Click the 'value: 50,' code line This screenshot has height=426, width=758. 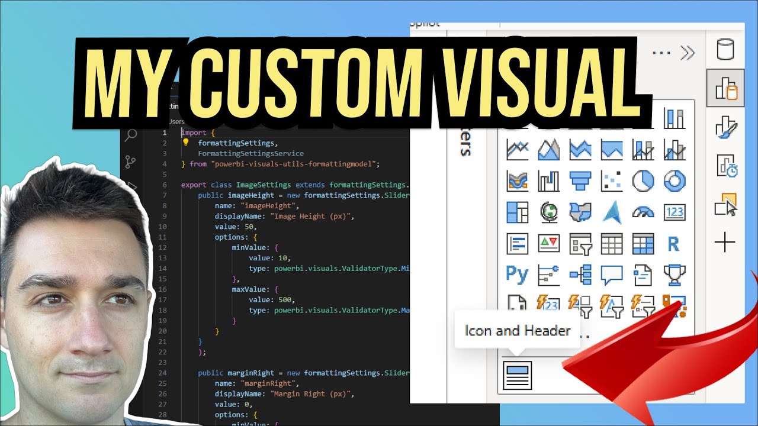(235, 227)
